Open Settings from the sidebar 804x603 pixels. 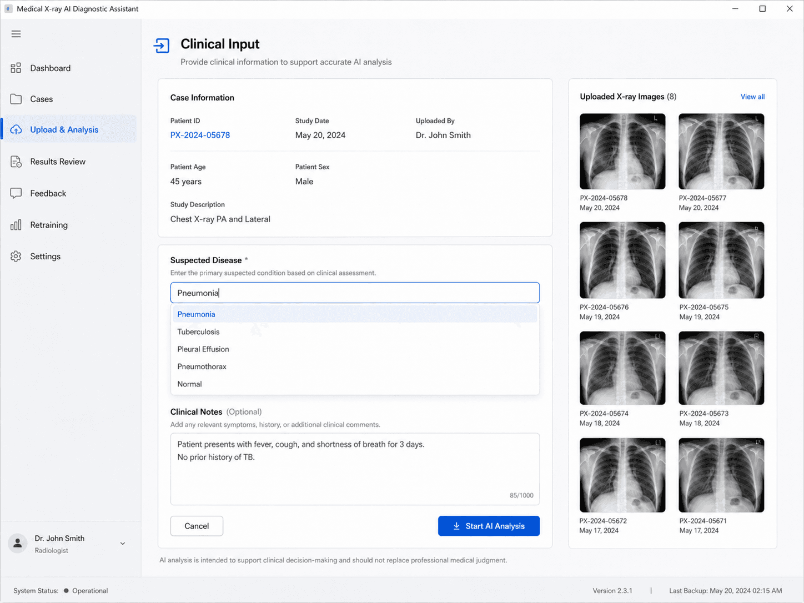(69, 256)
